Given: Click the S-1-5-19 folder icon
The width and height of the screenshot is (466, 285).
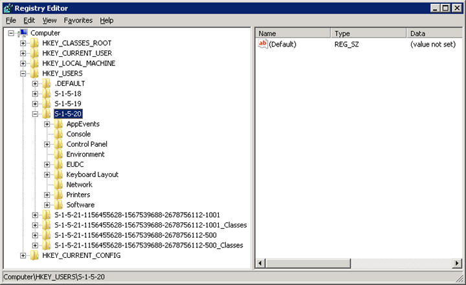Looking at the screenshot, I should click(x=47, y=104).
